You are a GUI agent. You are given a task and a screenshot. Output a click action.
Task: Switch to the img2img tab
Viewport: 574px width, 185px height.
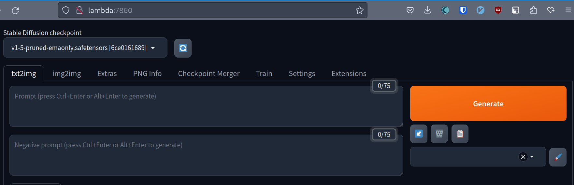67,73
